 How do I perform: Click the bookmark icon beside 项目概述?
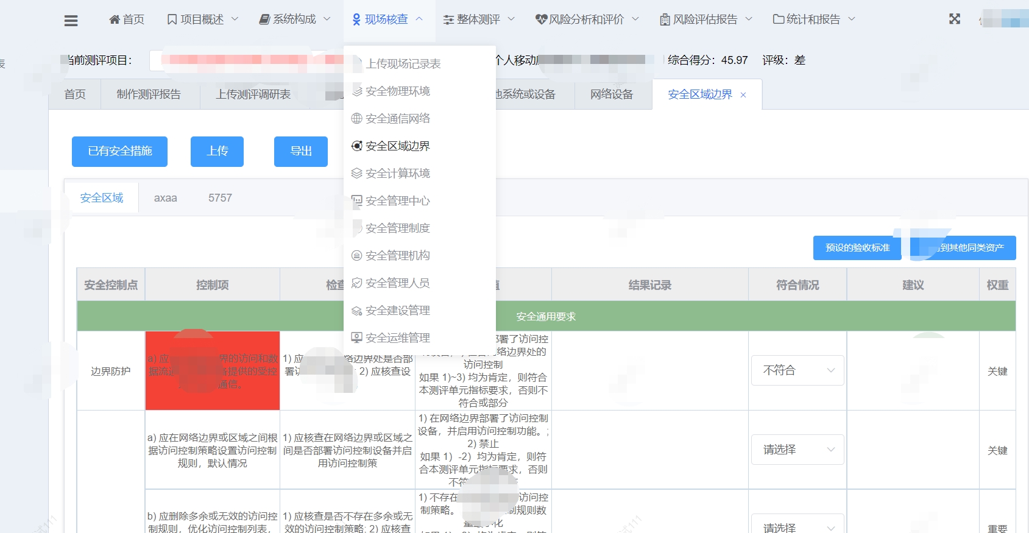click(172, 19)
